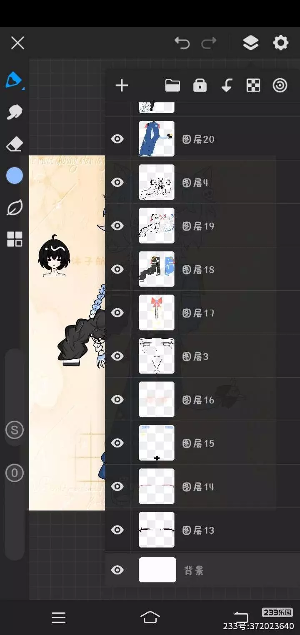Select layer 图层3 thumbnail
The height and width of the screenshot is (635, 300).
157,356
